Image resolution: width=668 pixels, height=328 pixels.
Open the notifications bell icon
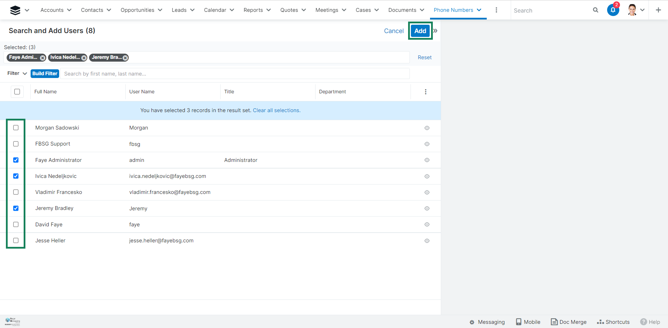pos(613,10)
